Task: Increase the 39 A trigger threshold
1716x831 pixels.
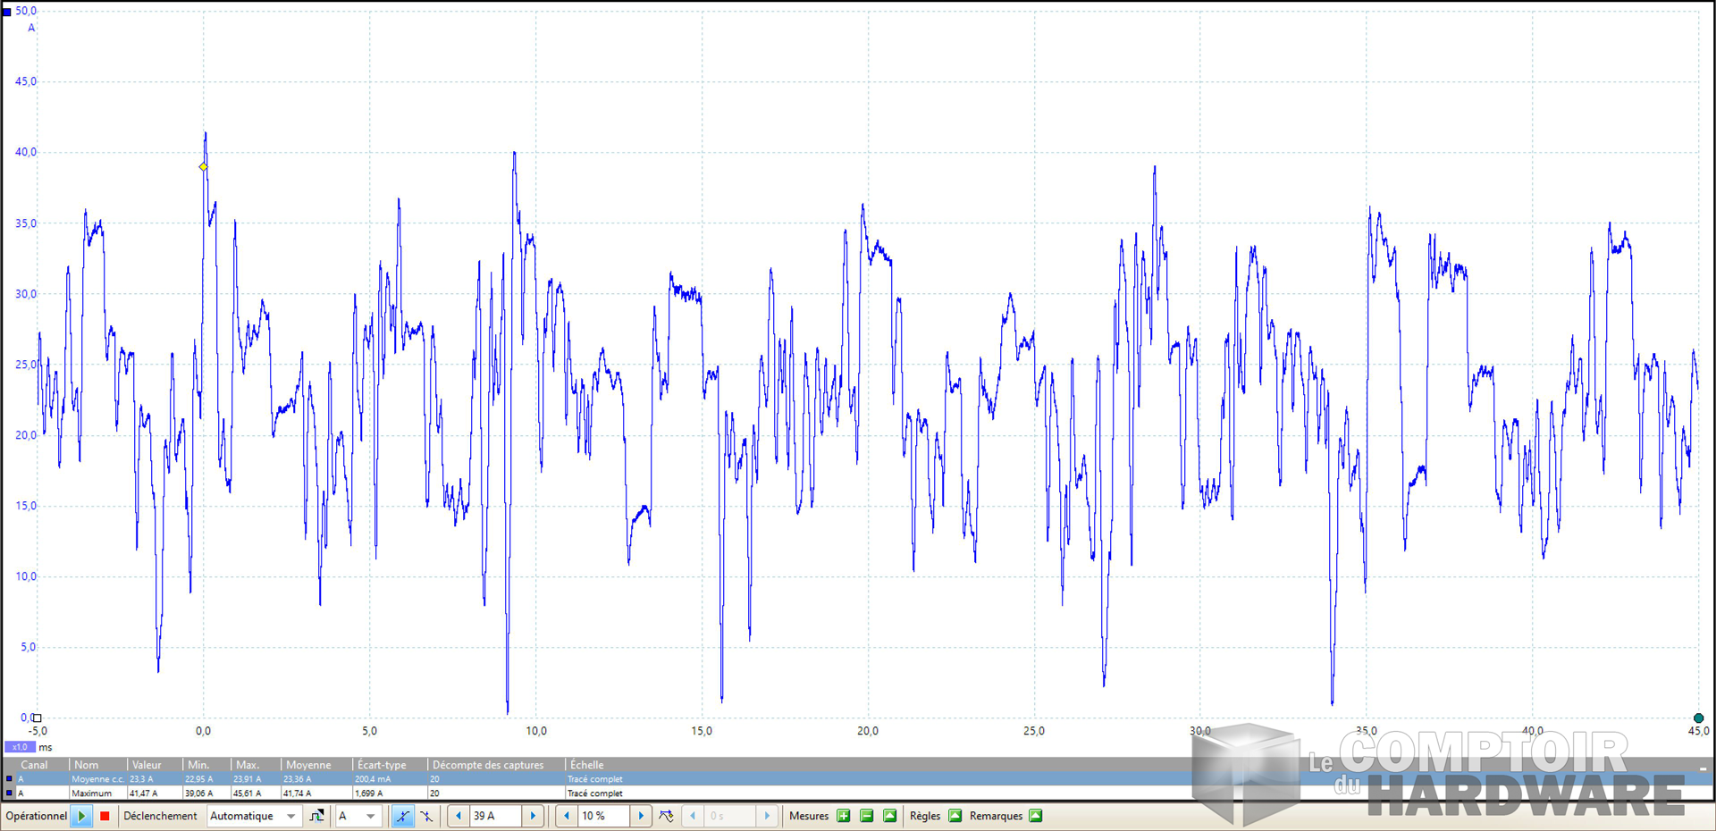Action: click(533, 816)
